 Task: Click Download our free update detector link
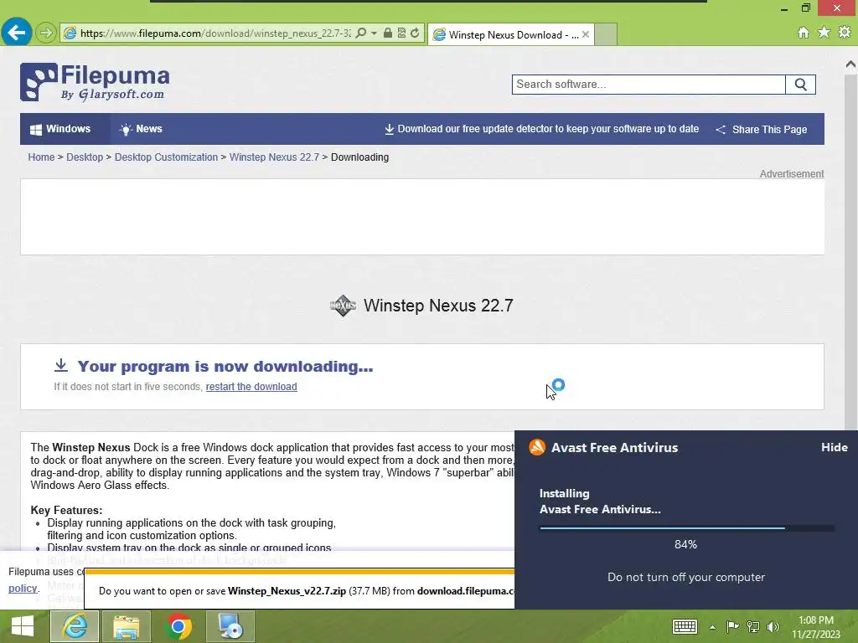(x=542, y=129)
